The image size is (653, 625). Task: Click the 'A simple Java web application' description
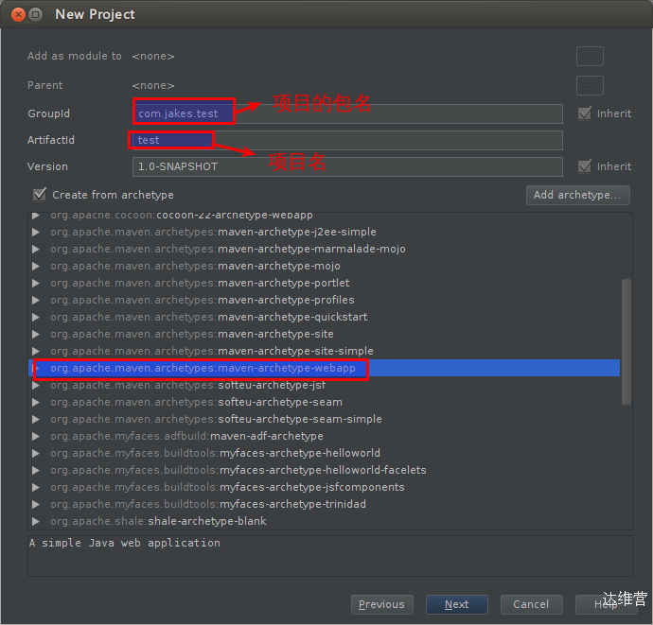[x=125, y=543]
